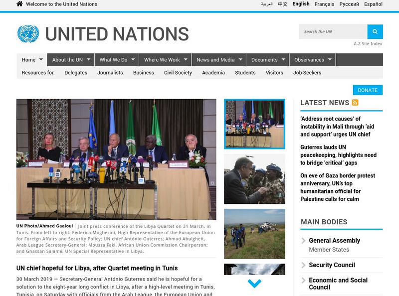Click the blue down chevron below thumbnails

tap(254, 283)
